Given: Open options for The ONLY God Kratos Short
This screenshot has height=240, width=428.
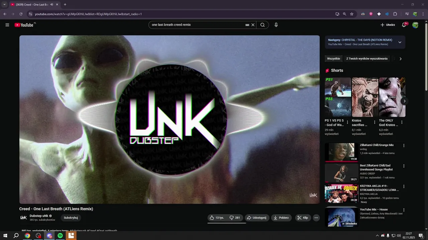Looking at the screenshot, I should coord(402,122).
